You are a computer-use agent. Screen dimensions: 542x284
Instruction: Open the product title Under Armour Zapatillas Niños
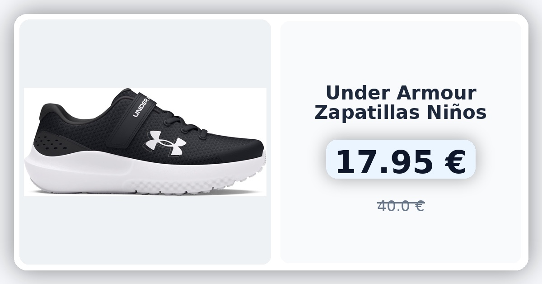(401, 103)
